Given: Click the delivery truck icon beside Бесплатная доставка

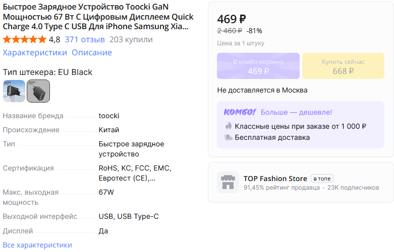Looking at the screenshot, I should [x=228, y=137].
